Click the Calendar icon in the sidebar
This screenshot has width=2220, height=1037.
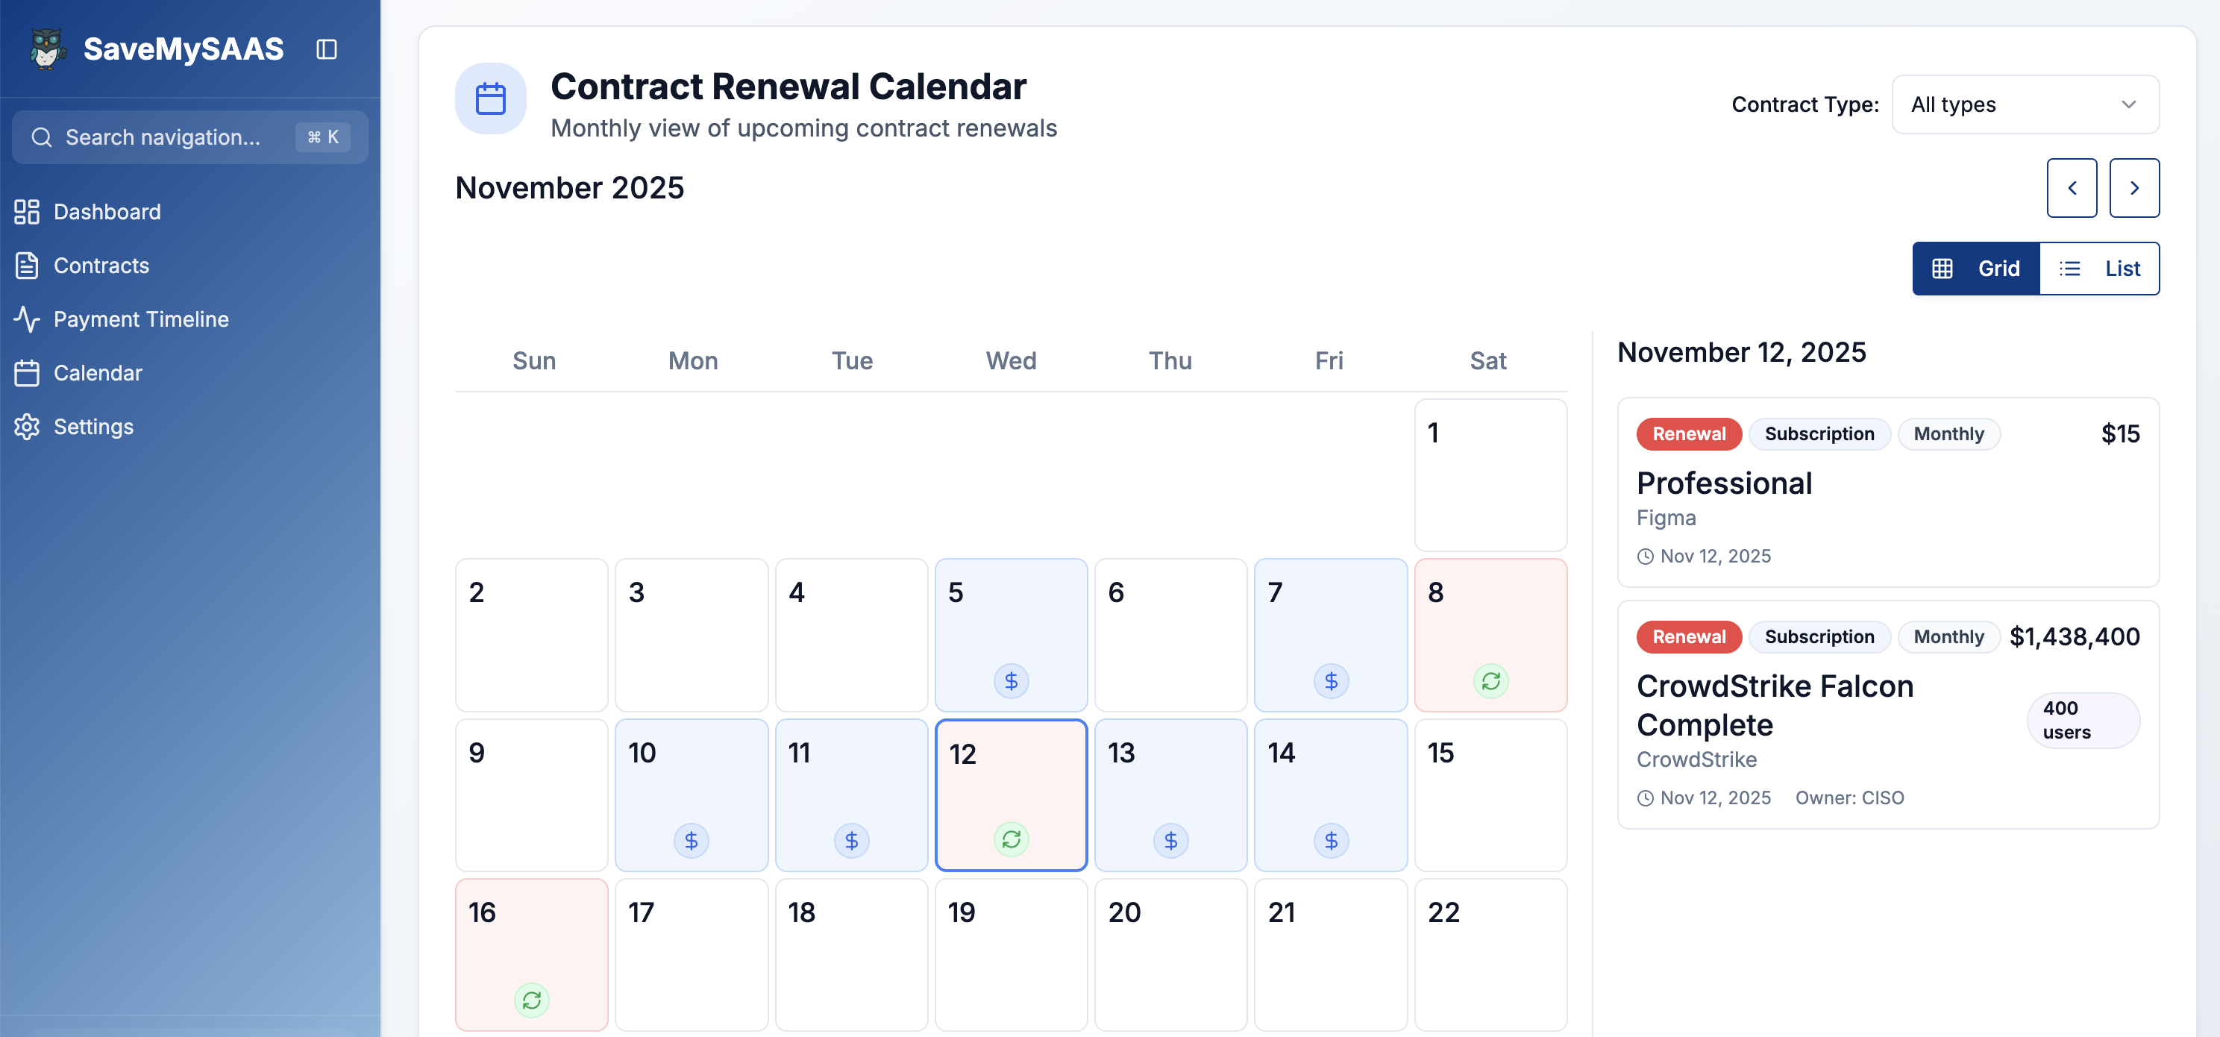click(27, 372)
